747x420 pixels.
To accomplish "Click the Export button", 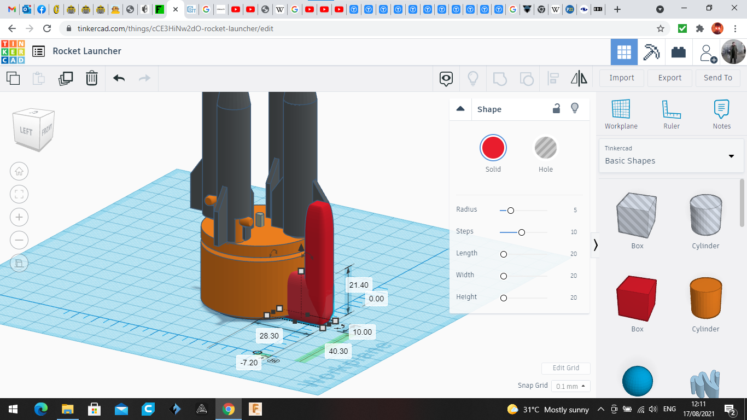I will tap(669, 78).
